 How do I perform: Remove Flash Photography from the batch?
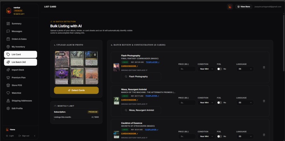[x=264, y=67]
